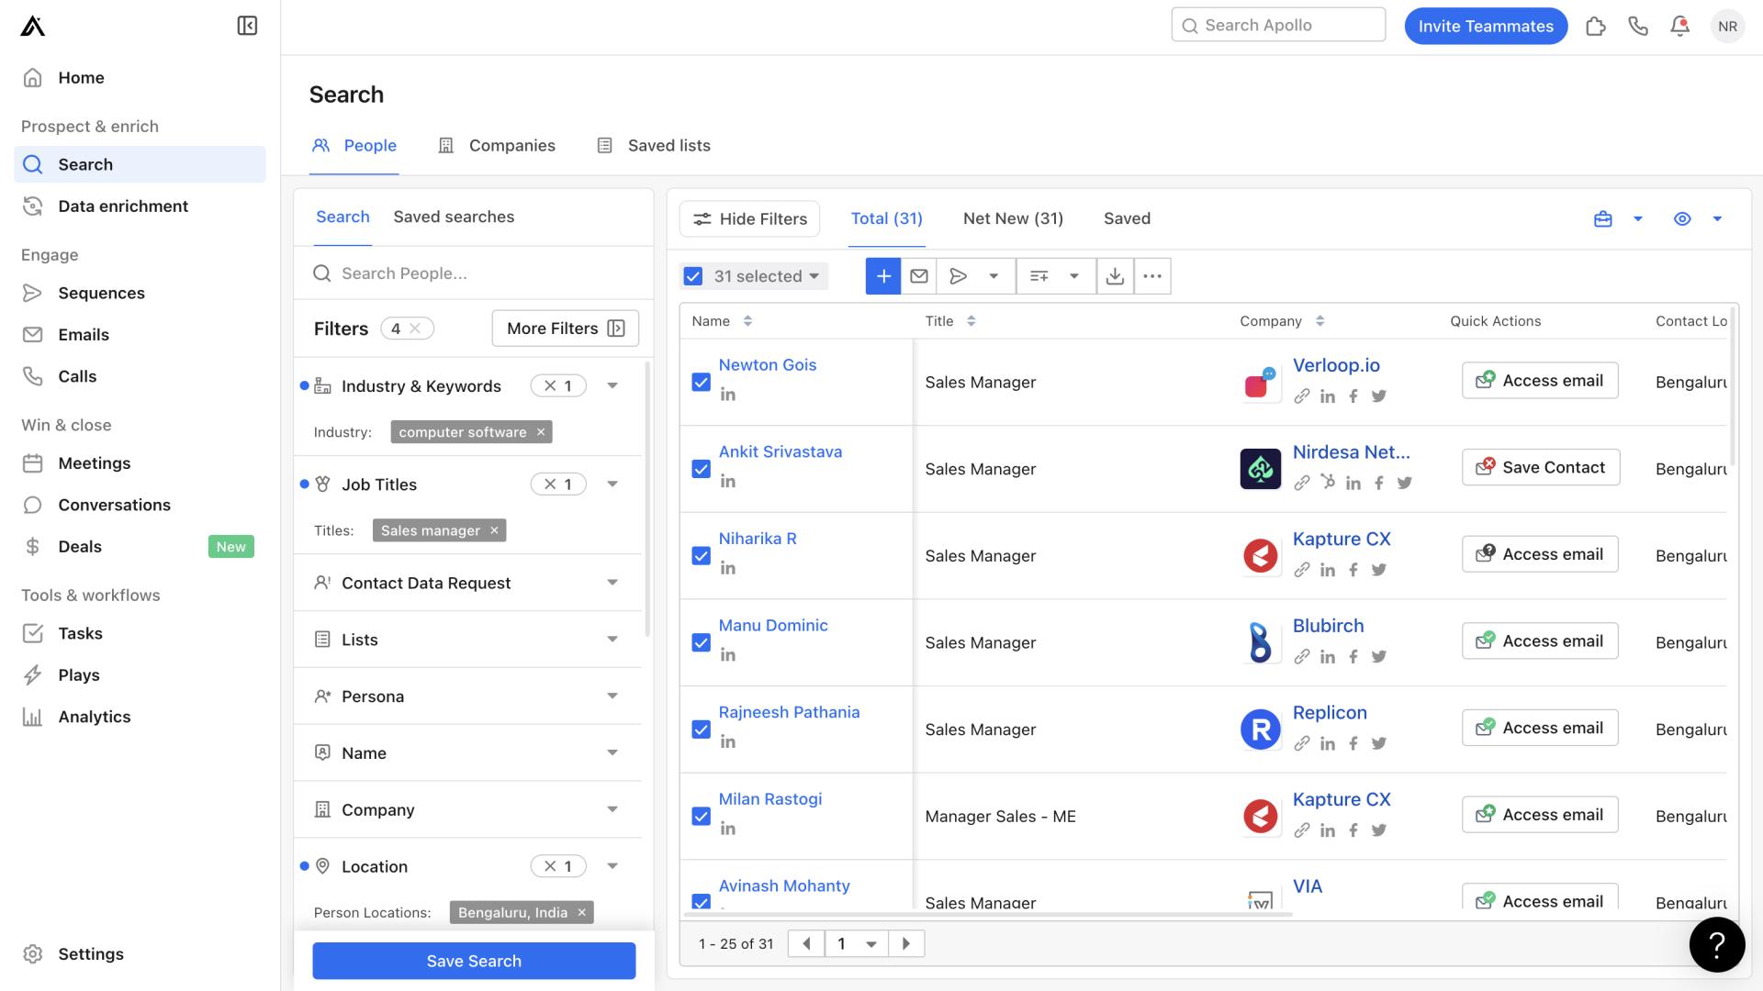Toggle the eye visibility view icon
1763x991 pixels.
1682,219
